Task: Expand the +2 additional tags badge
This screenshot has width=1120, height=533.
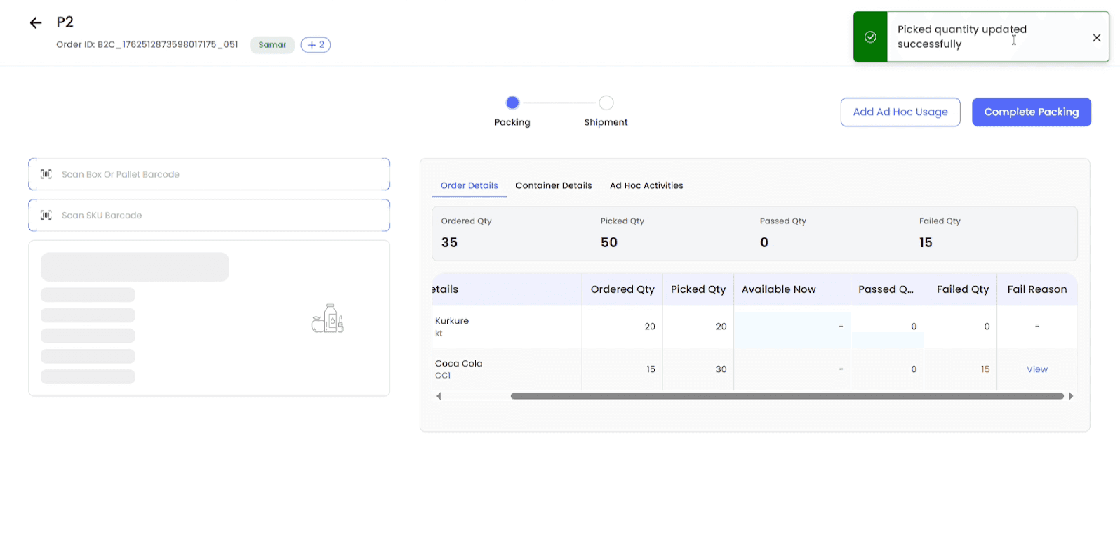Action: click(316, 45)
